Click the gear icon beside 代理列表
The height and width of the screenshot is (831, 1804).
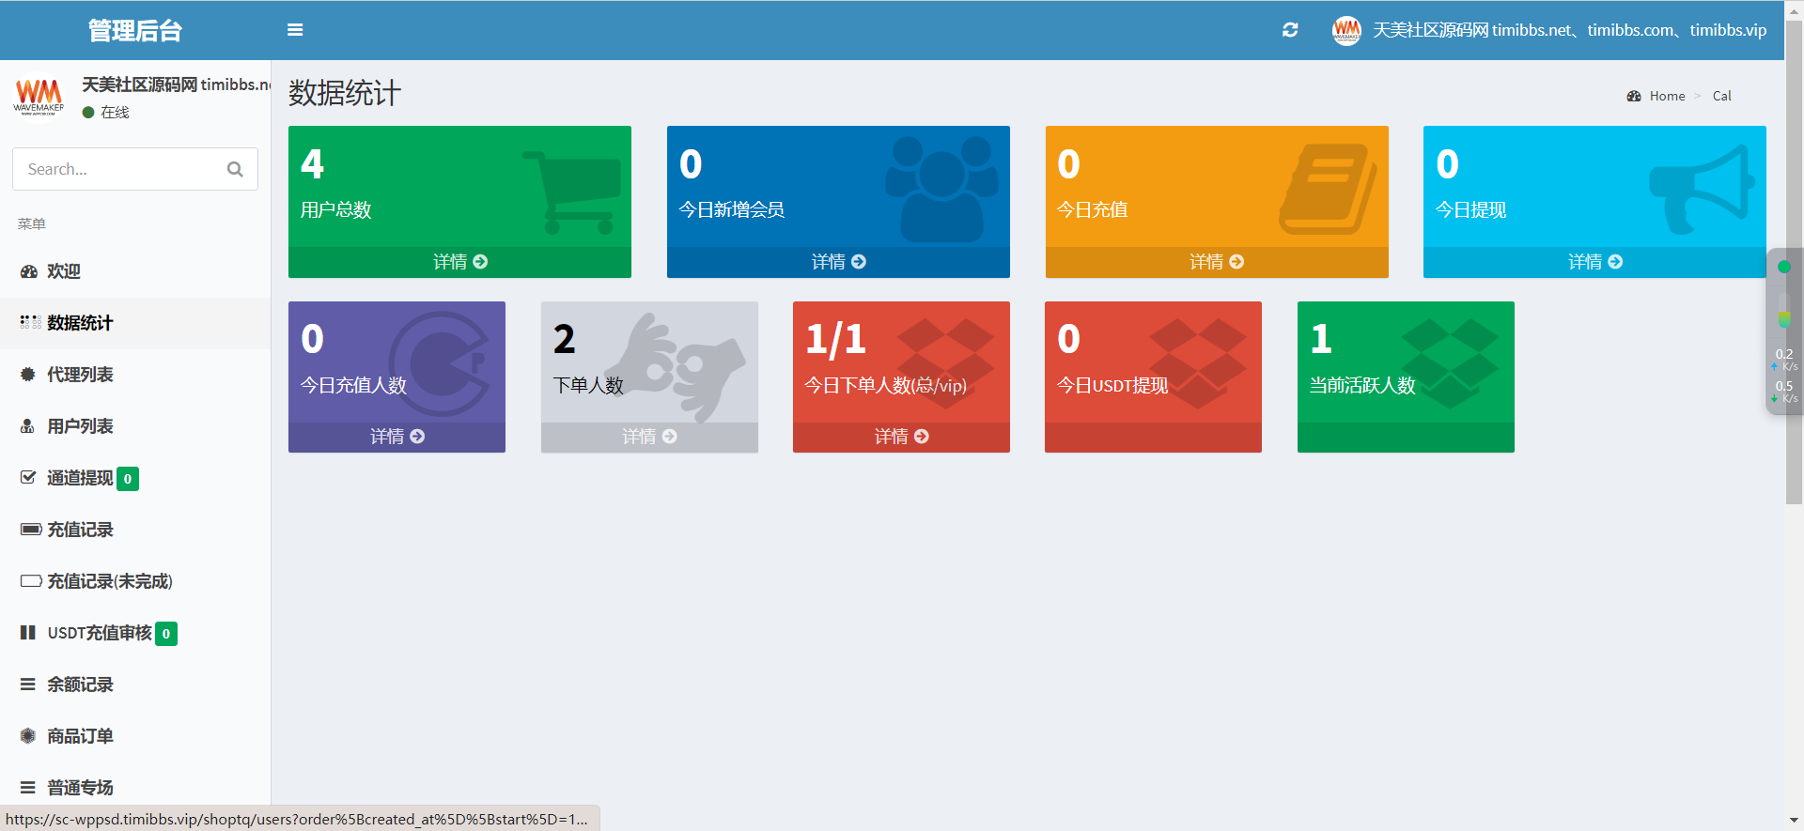(x=28, y=374)
